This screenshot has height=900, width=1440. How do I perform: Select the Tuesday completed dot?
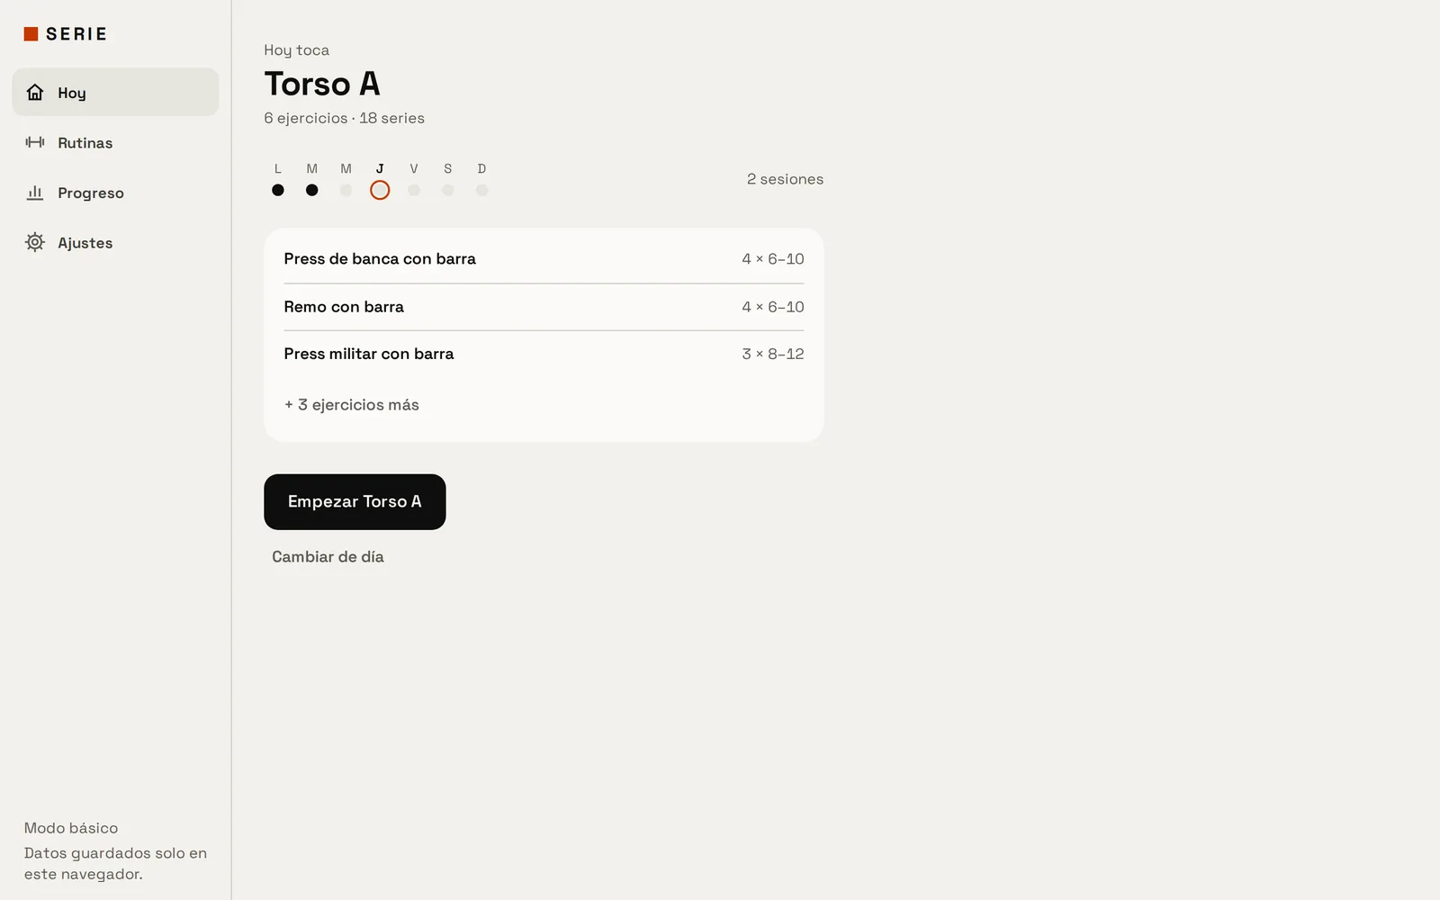[312, 190]
